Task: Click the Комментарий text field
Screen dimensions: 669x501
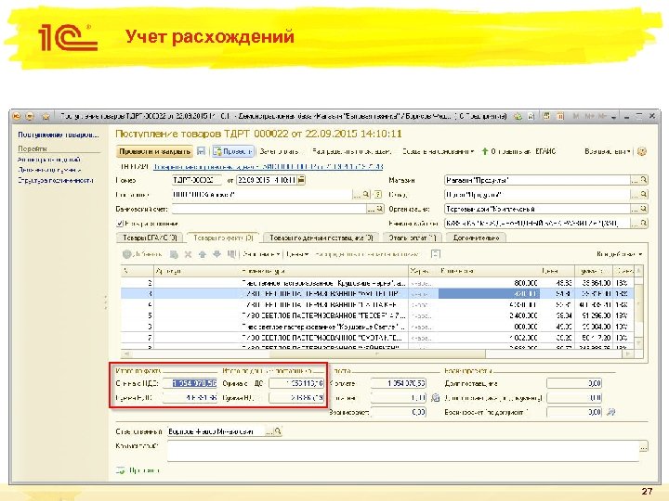Action: click(x=403, y=451)
